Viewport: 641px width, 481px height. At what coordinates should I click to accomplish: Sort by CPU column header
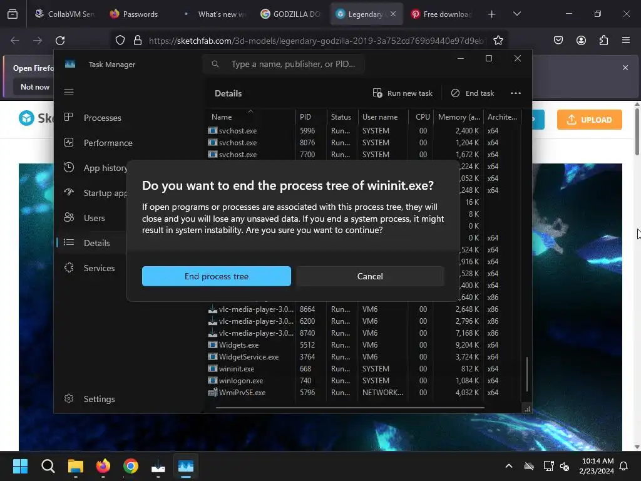tap(421, 116)
